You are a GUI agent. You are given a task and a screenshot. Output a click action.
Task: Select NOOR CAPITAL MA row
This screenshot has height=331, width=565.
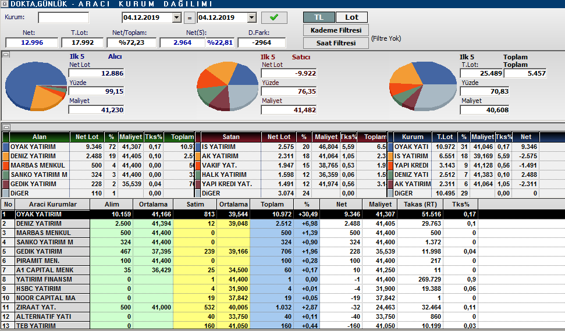click(x=283, y=298)
